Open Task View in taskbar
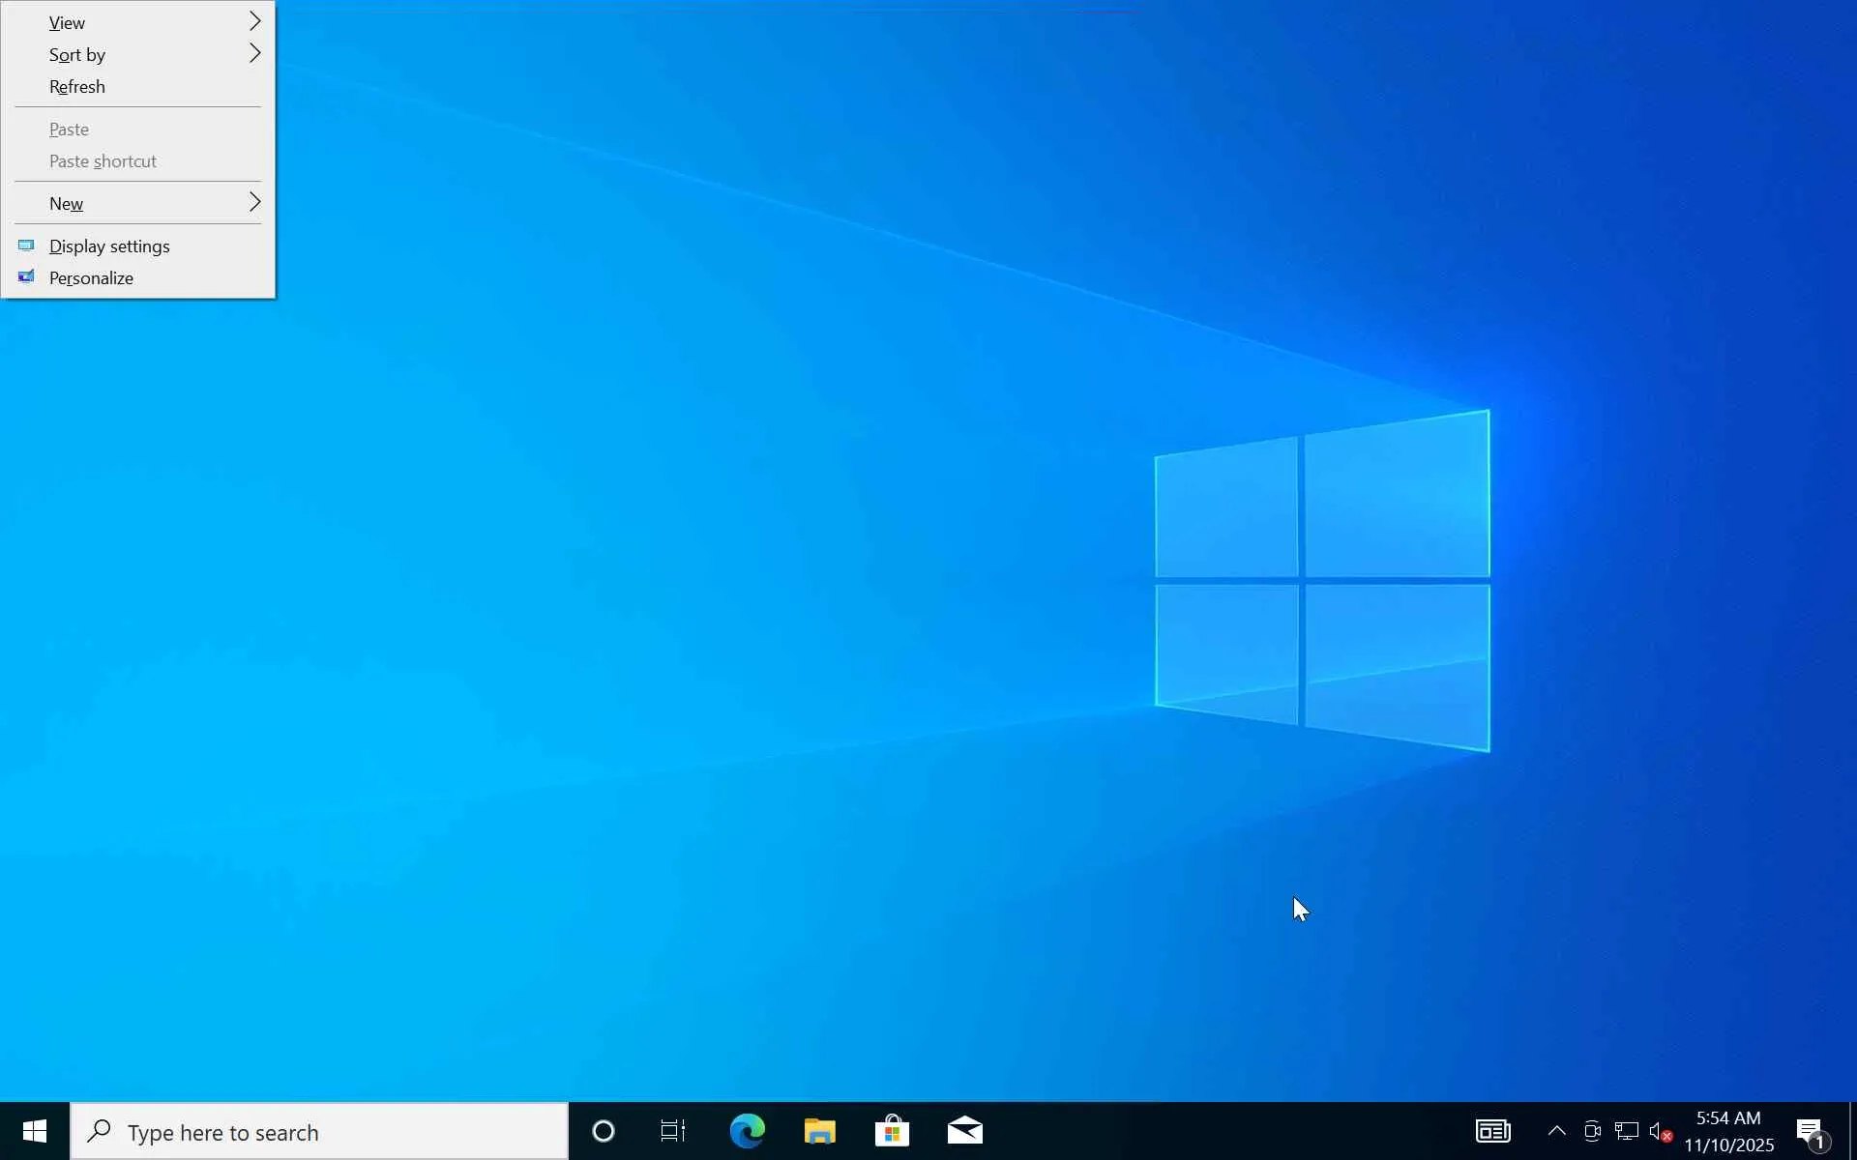1857x1160 pixels. [x=673, y=1131]
